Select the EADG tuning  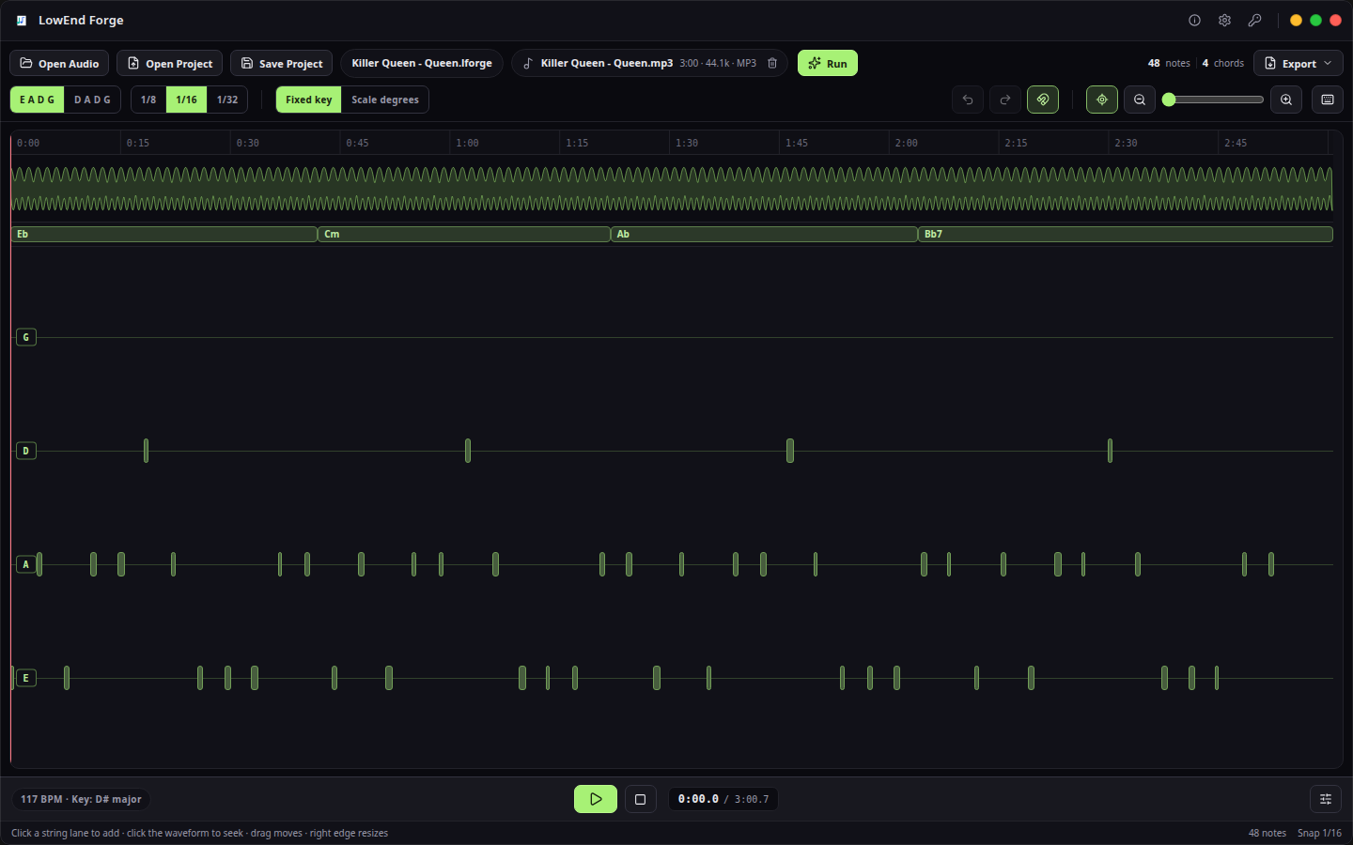tap(38, 100)
